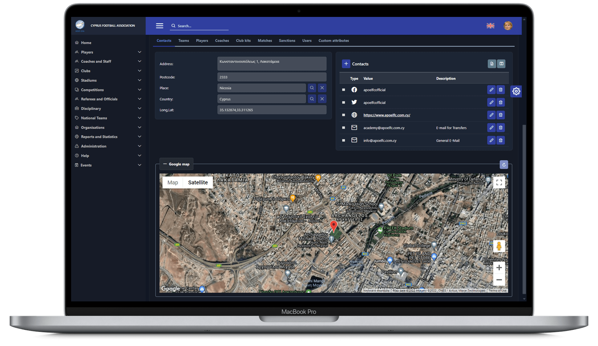Refresh the Google map panel
Viewport: 598px width, 346px height.
(x=504, y=165)
